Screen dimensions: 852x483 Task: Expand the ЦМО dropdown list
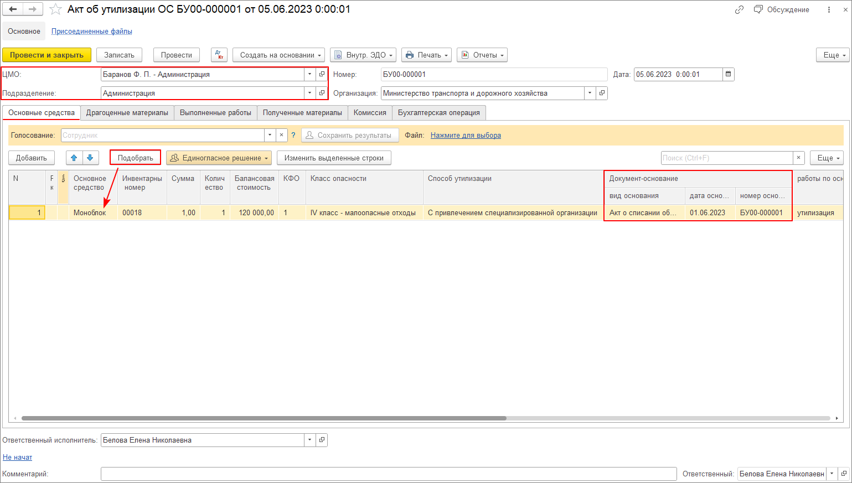pyautogui.click(x=309, y=74)
